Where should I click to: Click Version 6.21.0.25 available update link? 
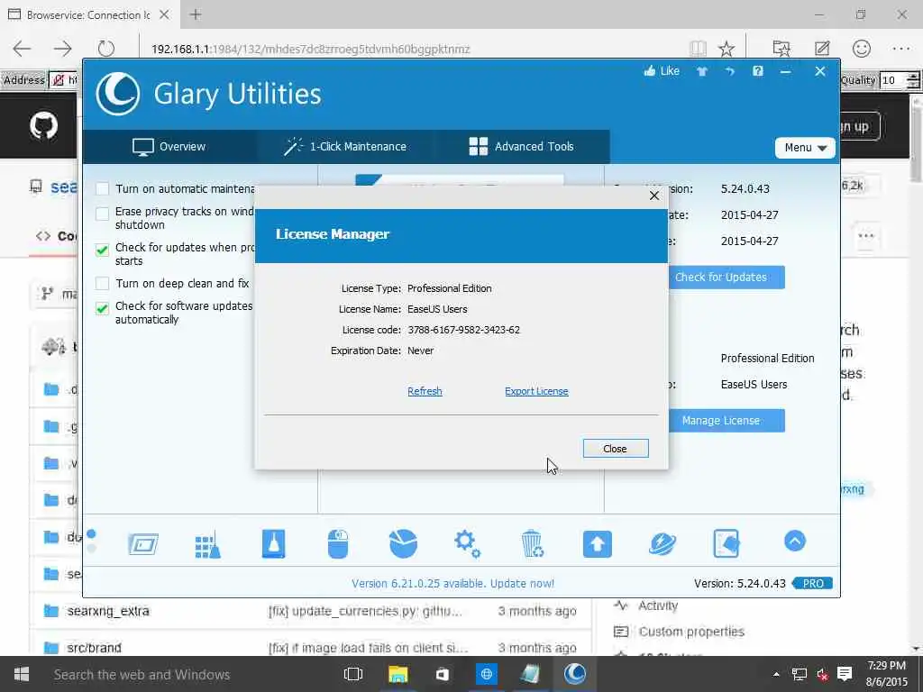[452, 584]
